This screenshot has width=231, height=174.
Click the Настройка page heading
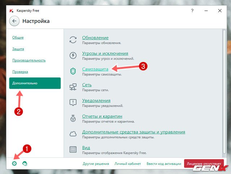click(x=36, y=21)
